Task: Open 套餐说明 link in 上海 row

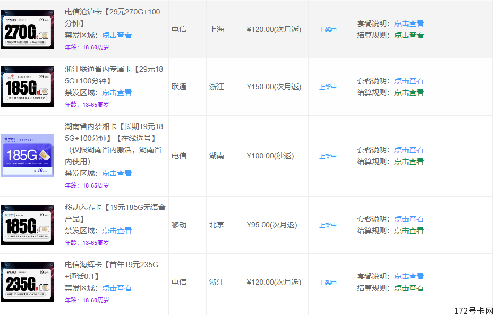Action: [409, 23]
